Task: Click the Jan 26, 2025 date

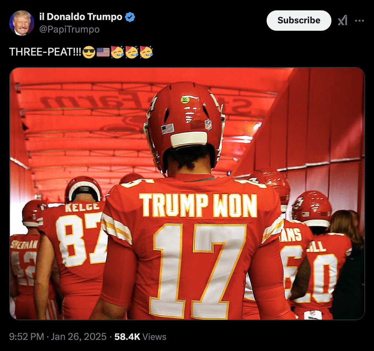Action: click(x=79, y=337)
